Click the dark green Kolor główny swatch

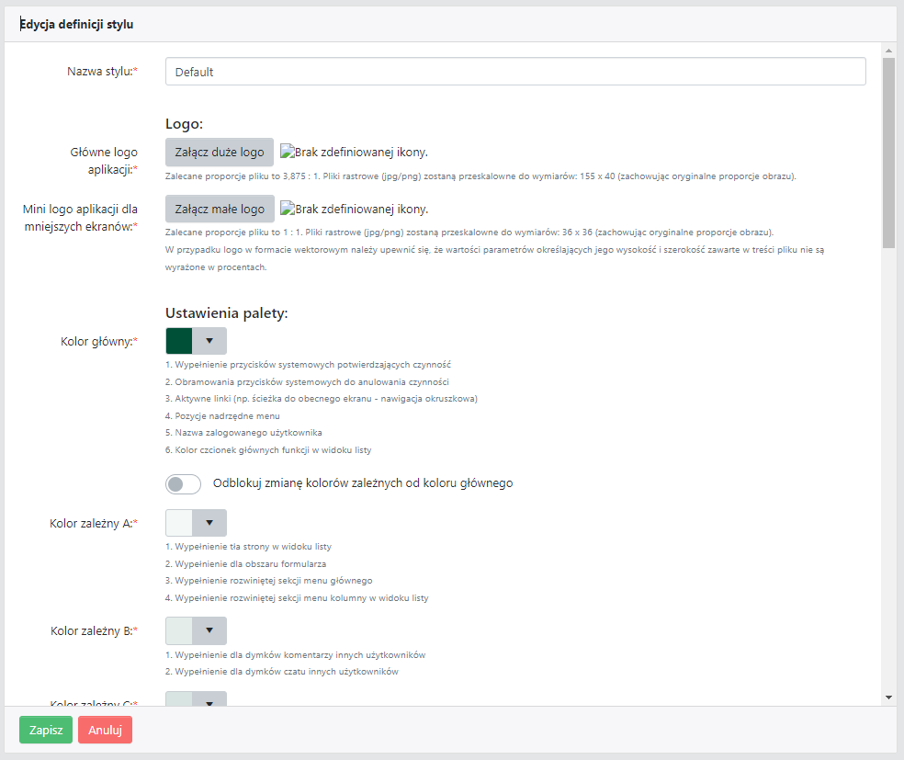pos(179,341)
